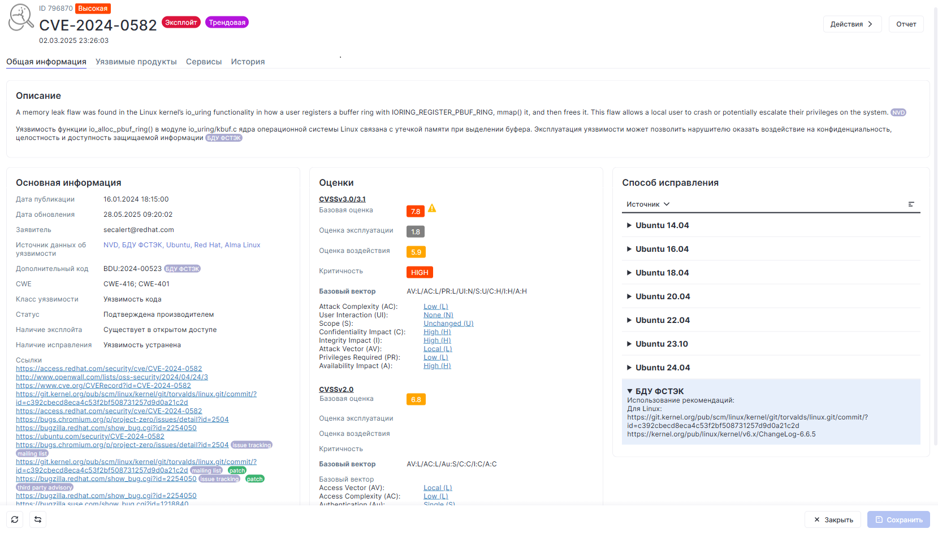
Task: Click the green patch tag after the kernel commit link
Action: [x=237, y=470]
